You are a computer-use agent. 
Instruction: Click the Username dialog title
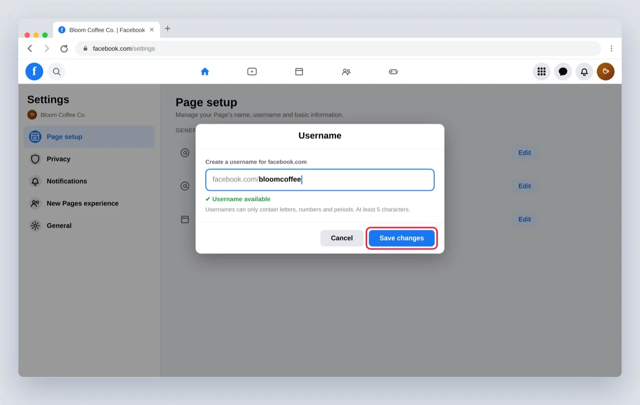point(320,136)
